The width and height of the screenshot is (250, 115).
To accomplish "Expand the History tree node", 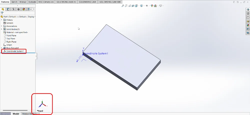I will tap(2, 20).
